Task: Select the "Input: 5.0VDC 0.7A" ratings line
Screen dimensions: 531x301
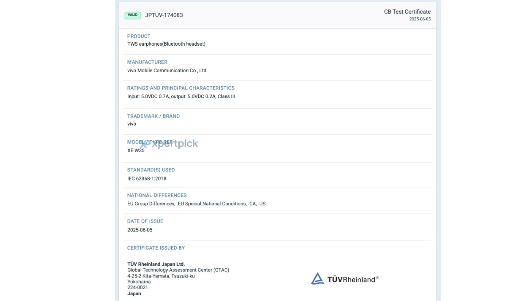Action: (x=181, y=96)
